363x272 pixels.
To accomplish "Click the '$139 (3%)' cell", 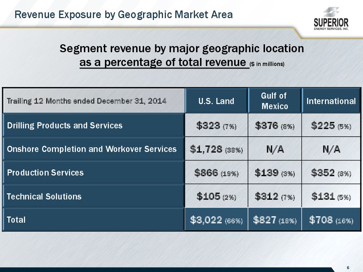I will point(275,173).
